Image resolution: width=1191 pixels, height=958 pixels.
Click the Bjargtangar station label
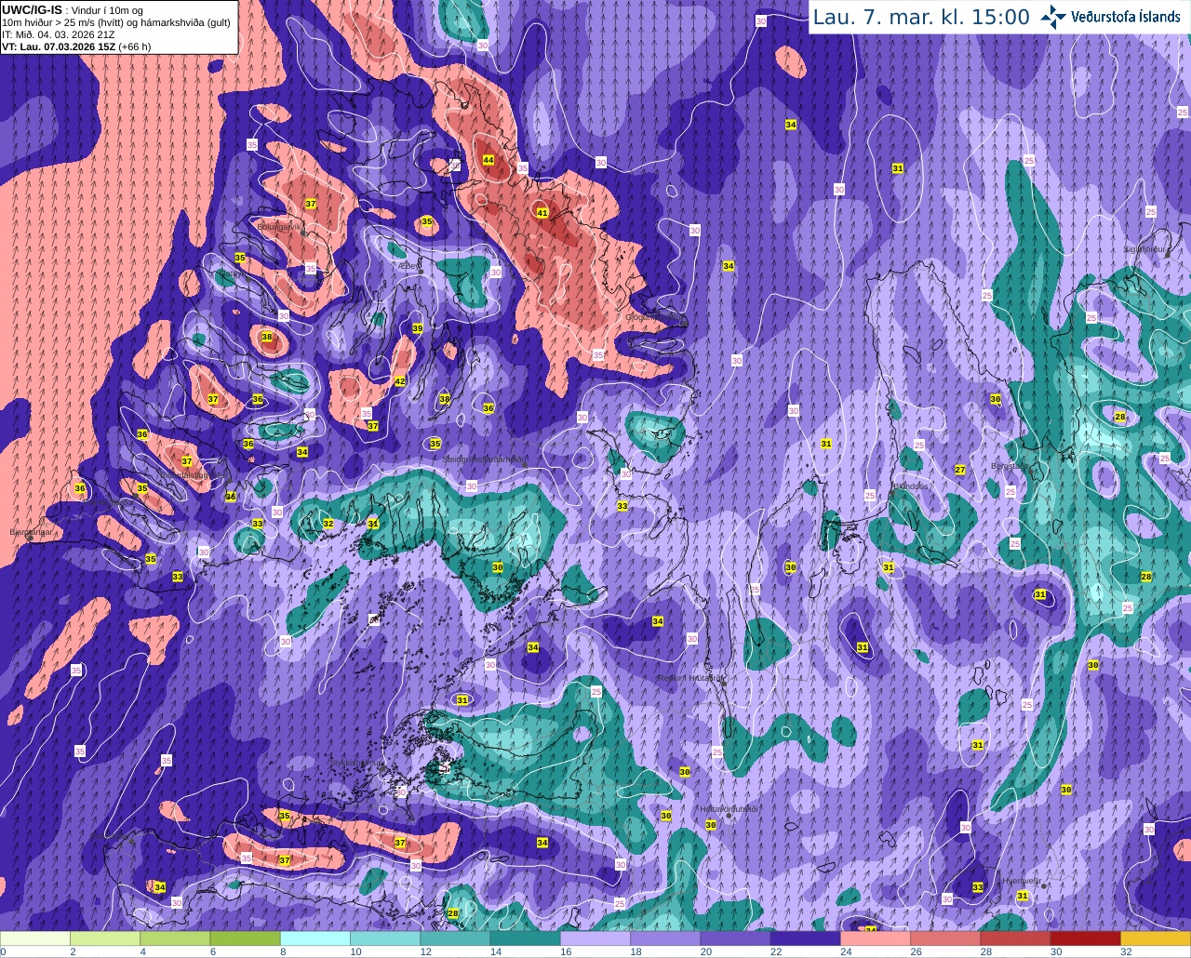click(x=31, y=532)
